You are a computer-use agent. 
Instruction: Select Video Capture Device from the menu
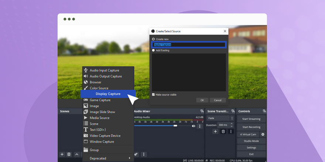tap(108, 136)
